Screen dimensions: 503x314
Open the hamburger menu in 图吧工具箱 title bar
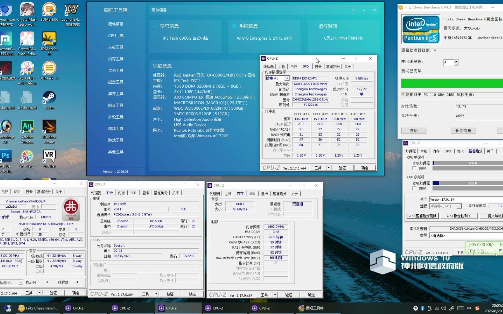pos(353,10)
